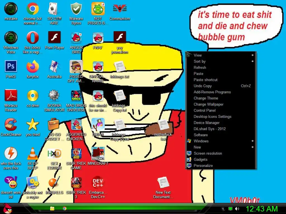Expand the View submenu

click(221, 55)
